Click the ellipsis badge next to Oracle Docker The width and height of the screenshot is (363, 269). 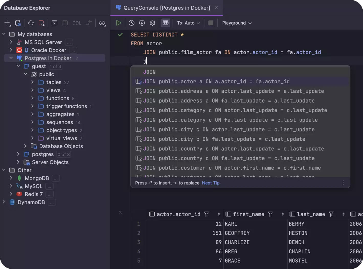[x=73, y=50]
